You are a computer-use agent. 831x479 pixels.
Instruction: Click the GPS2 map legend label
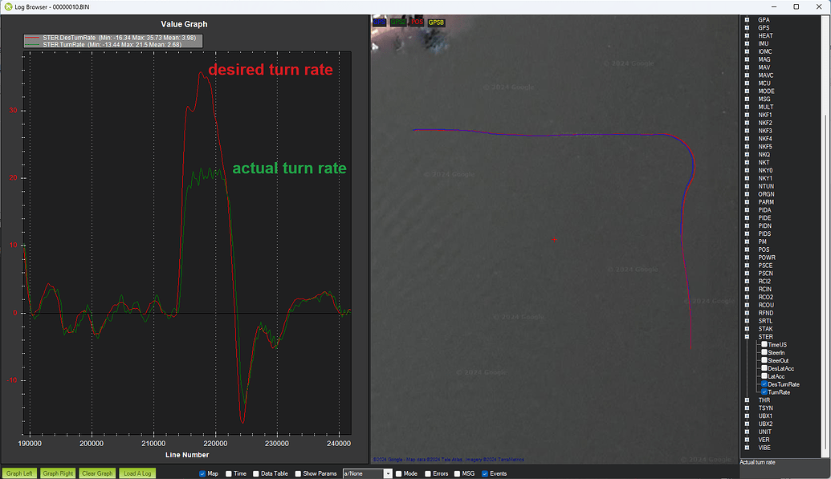tap(398, 22)
